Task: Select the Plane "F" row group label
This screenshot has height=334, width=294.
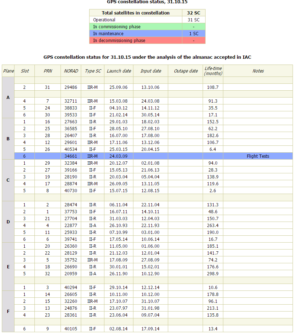Action: pyautogui.click(x=8, y=312)
